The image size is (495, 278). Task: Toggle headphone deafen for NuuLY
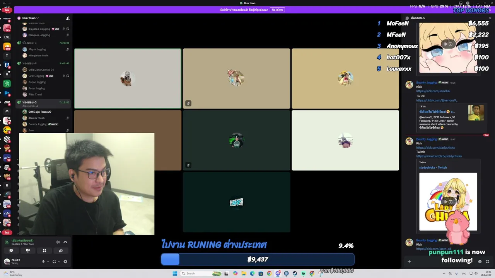click(x=54, y=262)
